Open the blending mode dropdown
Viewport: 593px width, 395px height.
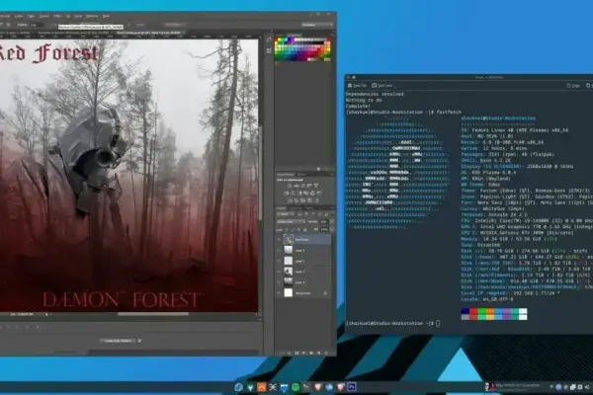click(x=292, y=222)
